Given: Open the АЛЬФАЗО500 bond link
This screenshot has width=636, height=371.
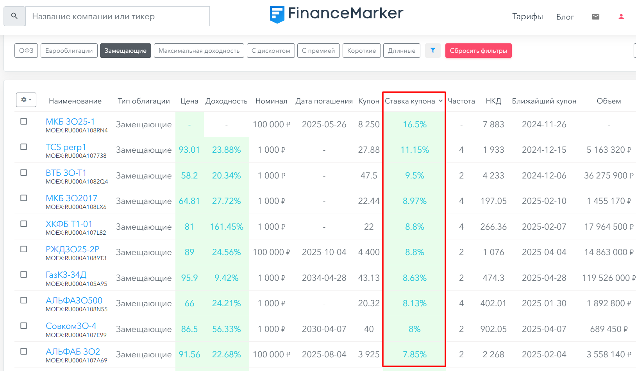Looking at the screenshot, I should (74, 300).
